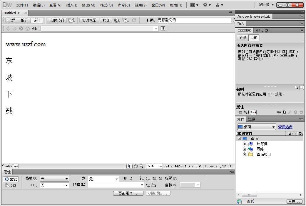Click the text indent icon

click(x=160, y=178)
